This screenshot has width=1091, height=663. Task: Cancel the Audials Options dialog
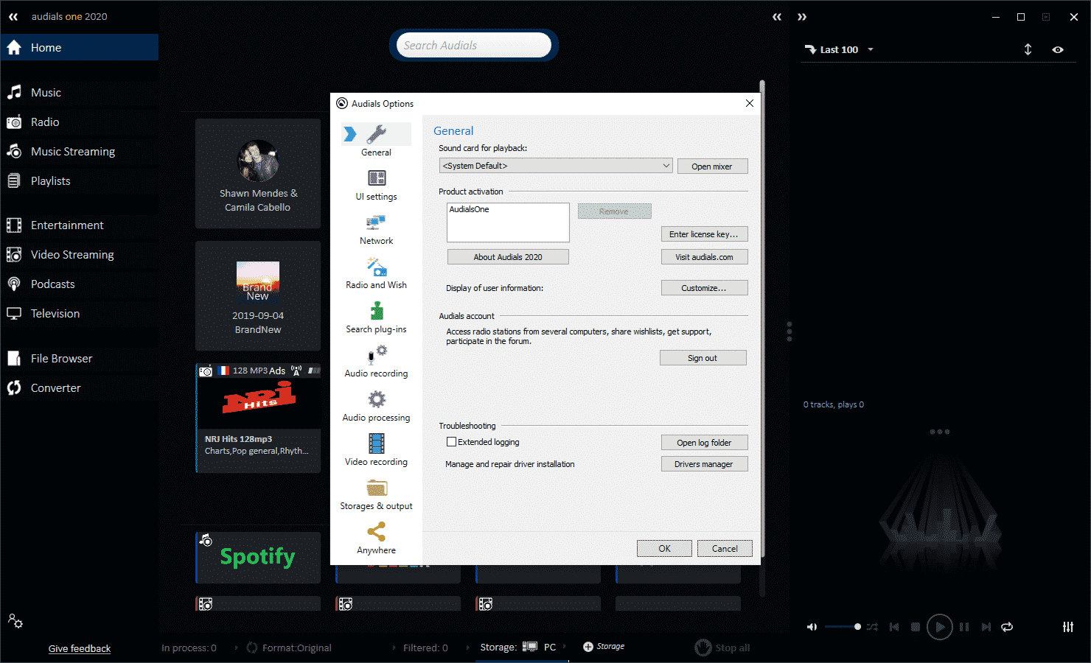[x=725, y=548]
